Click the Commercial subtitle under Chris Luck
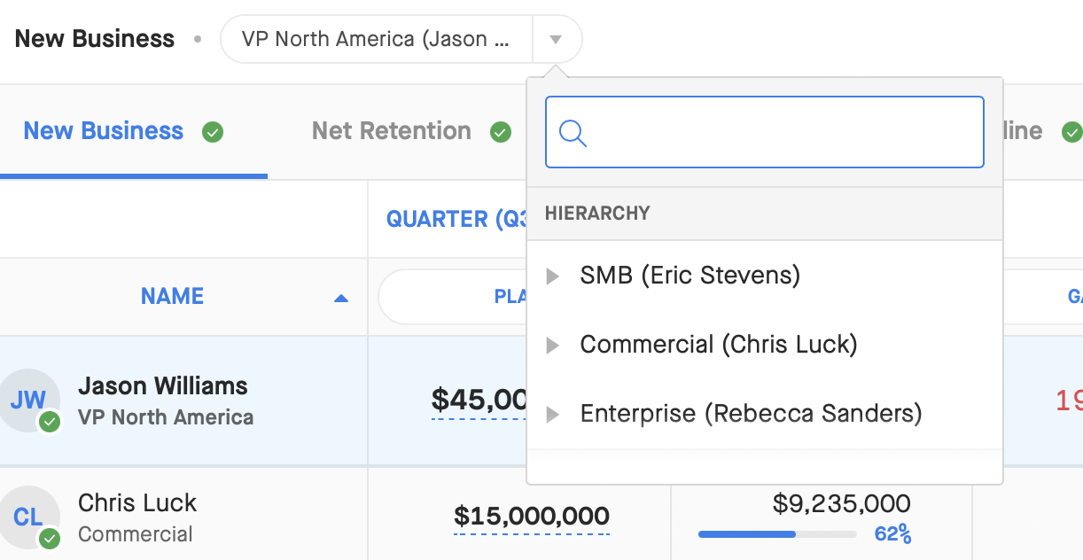 pyautogui.click(x=136, y=534)
